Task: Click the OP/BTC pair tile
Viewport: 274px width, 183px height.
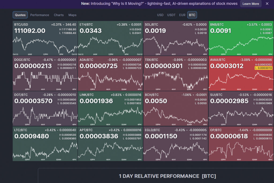Action: tap(241, 144)
